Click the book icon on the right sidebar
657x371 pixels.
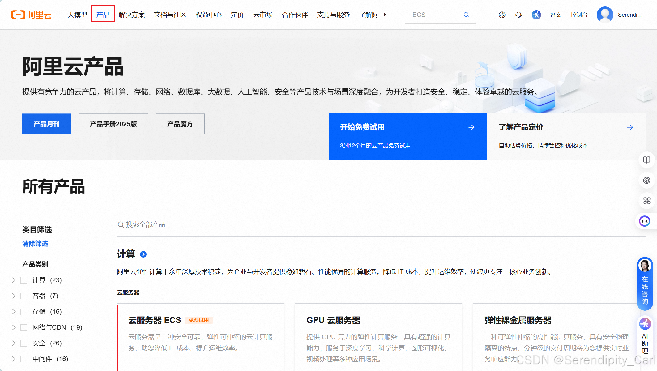tap(646, 160)
